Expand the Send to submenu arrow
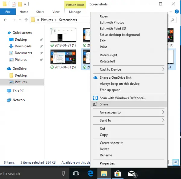181x179 pixels. [x=163, y=121]
